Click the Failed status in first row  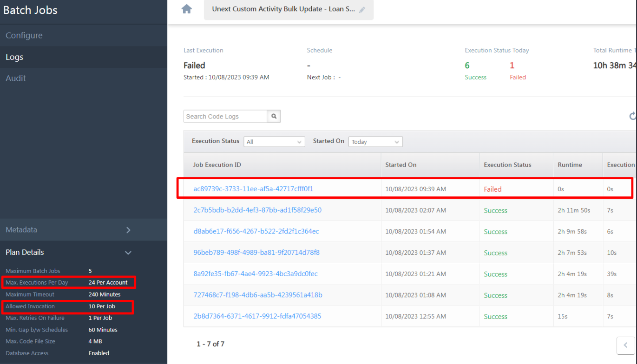pyautogui.click(x=493, y=189)
